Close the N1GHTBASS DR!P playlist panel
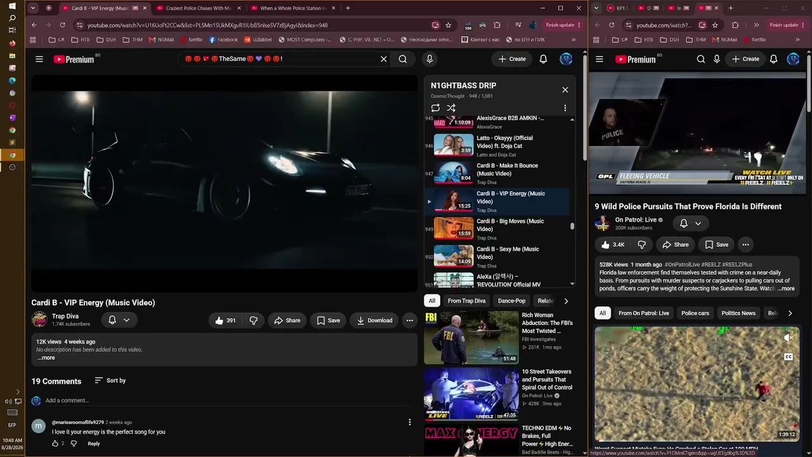This screenshot has width=812, height=457. click(565, 89)
